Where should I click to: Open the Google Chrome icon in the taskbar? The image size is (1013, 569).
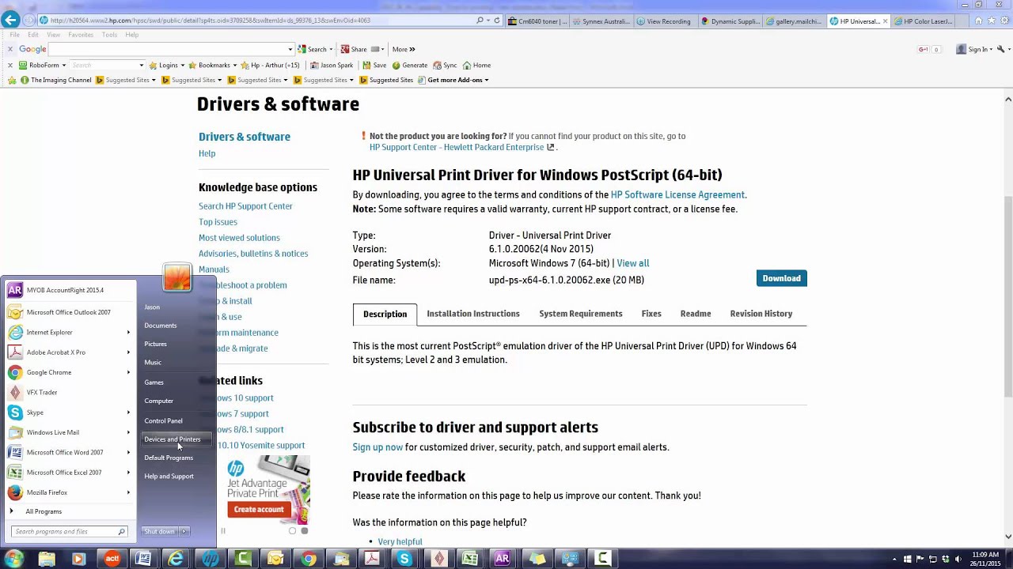point(309,559)
